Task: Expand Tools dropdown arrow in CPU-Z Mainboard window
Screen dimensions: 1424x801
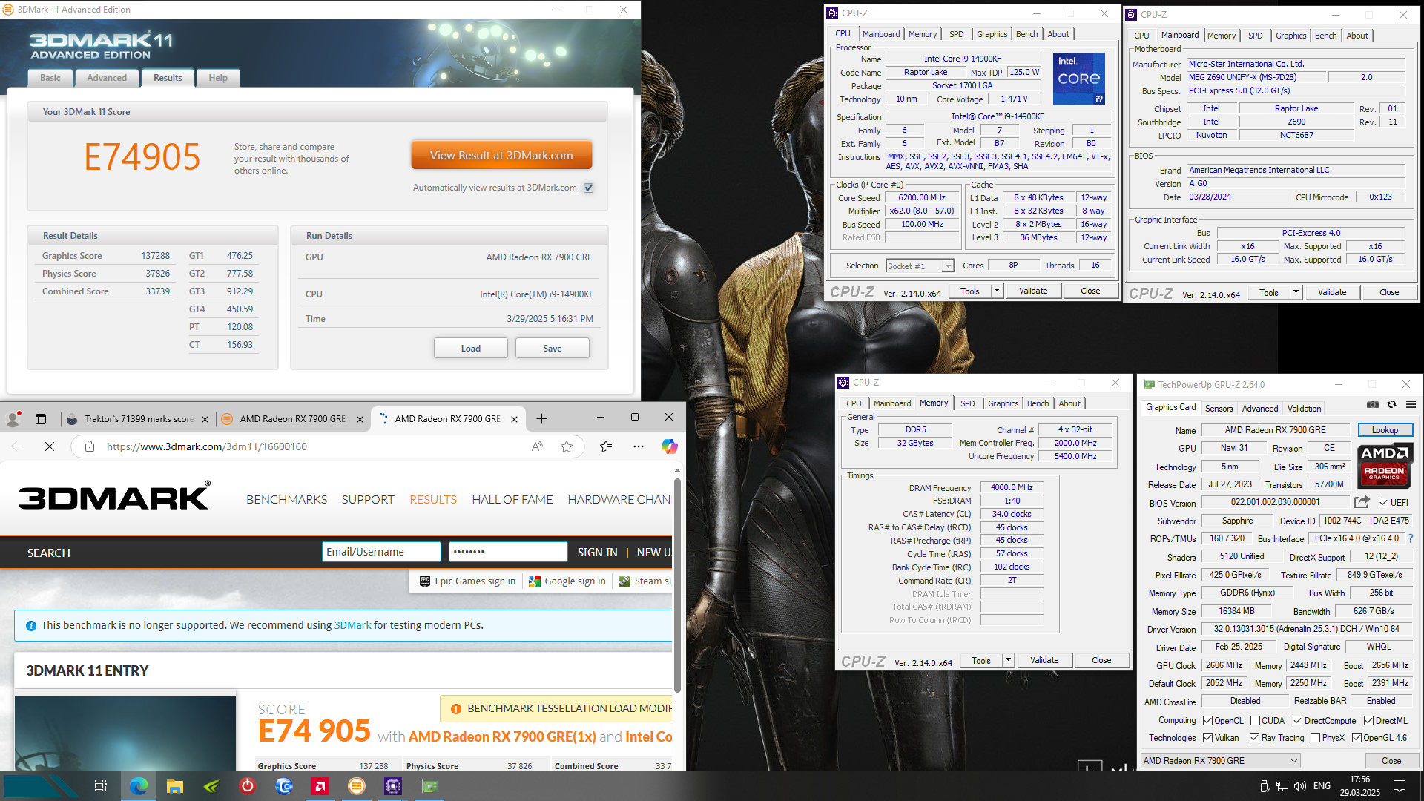Action: point(1296,292)
